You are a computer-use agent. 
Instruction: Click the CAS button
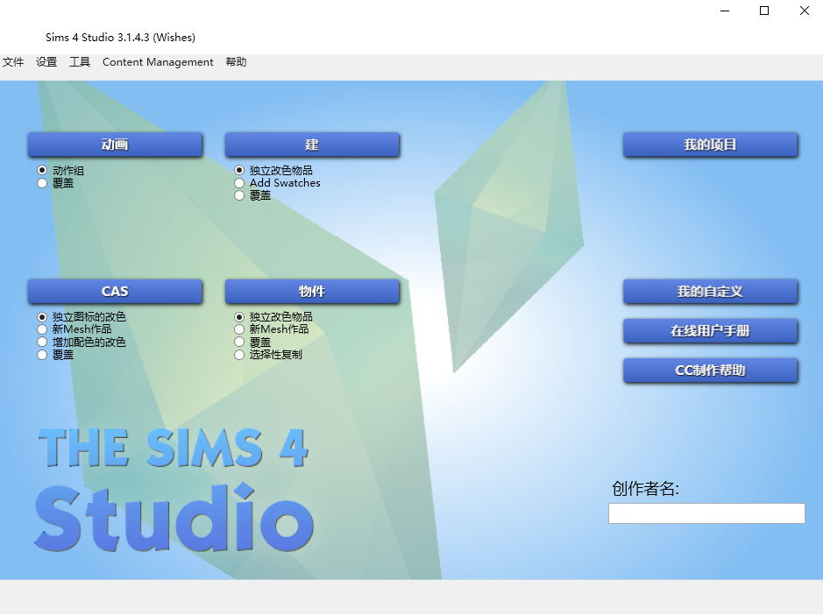coord(115,291)
